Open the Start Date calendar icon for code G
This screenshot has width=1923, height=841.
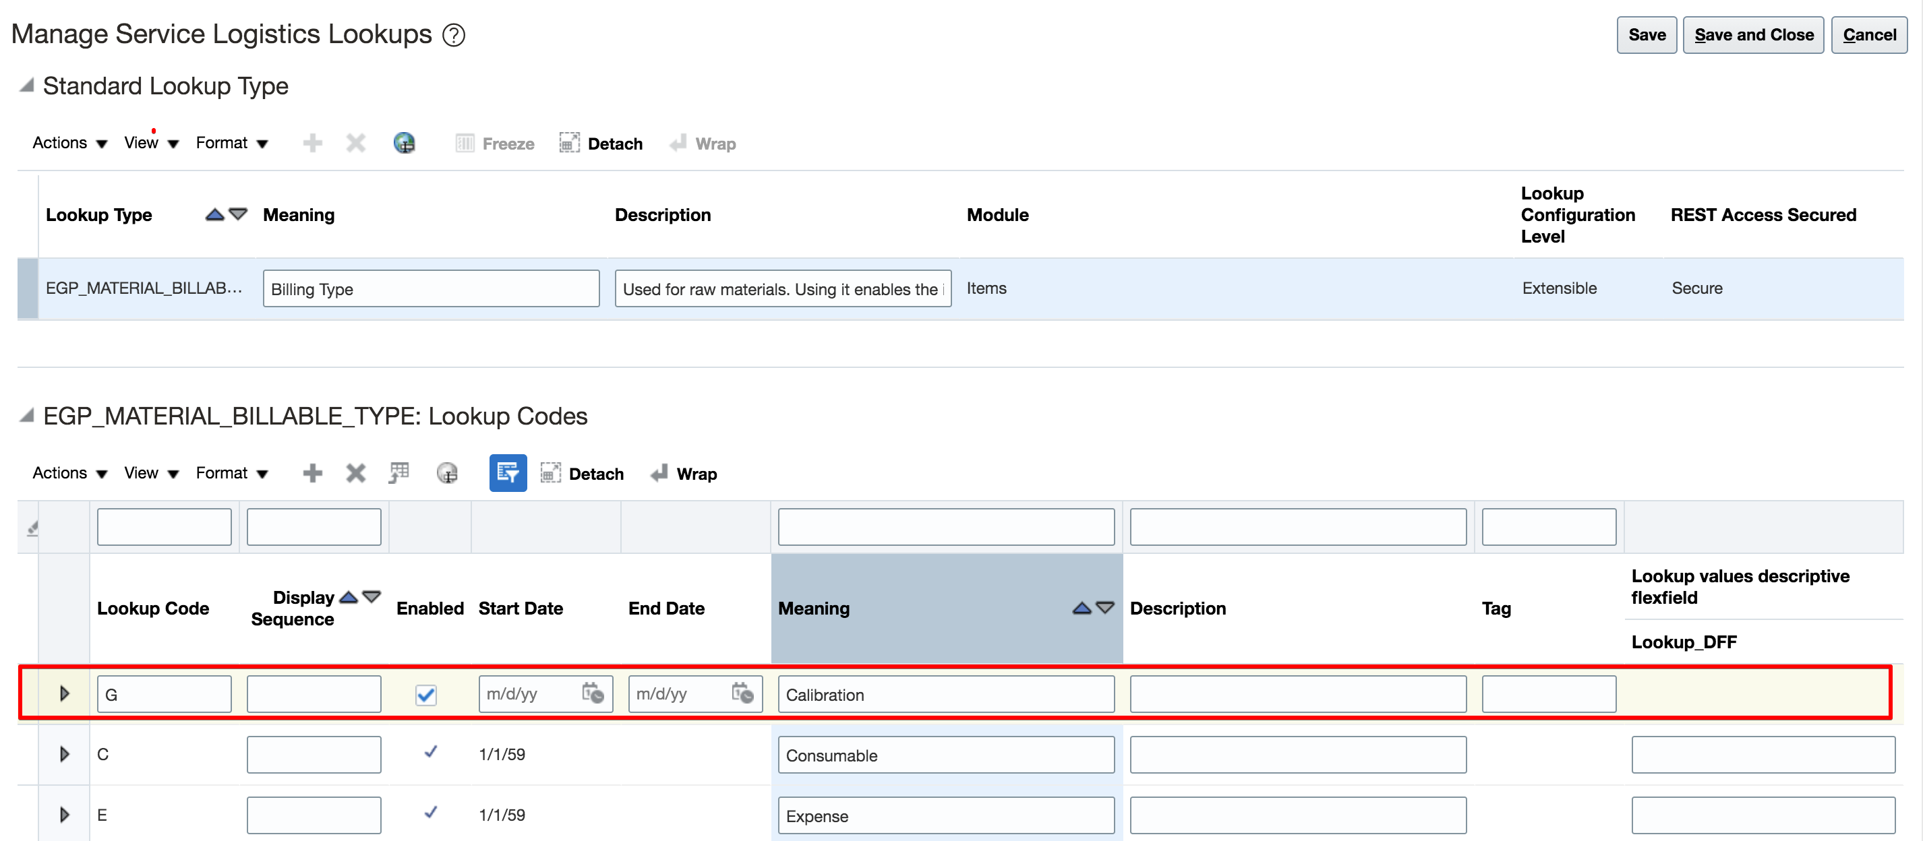tap(593, 693)
